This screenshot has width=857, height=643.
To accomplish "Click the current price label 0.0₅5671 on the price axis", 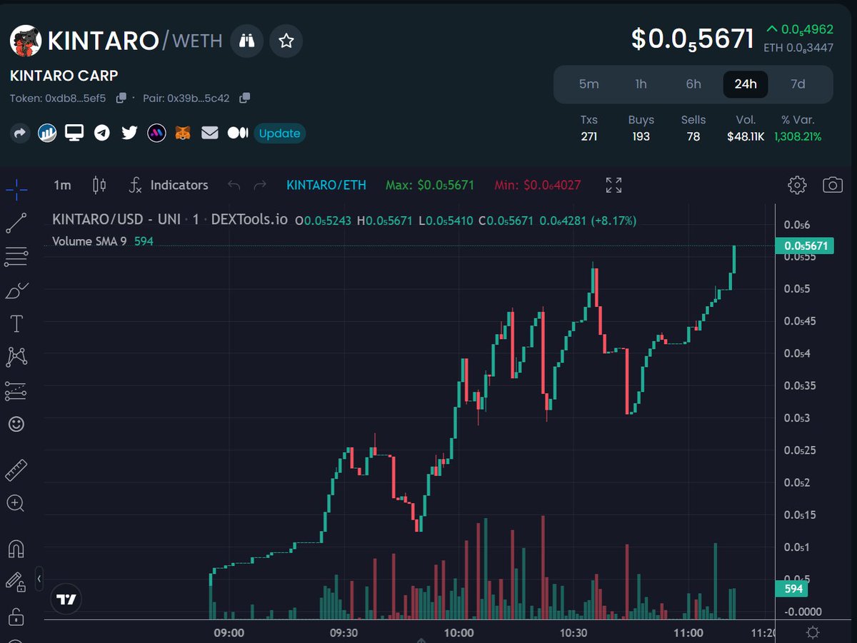I will coord(805,246).
